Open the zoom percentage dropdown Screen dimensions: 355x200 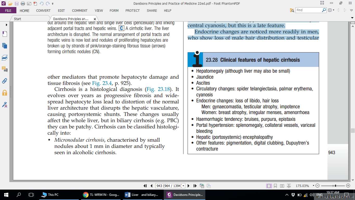[313, 186]
